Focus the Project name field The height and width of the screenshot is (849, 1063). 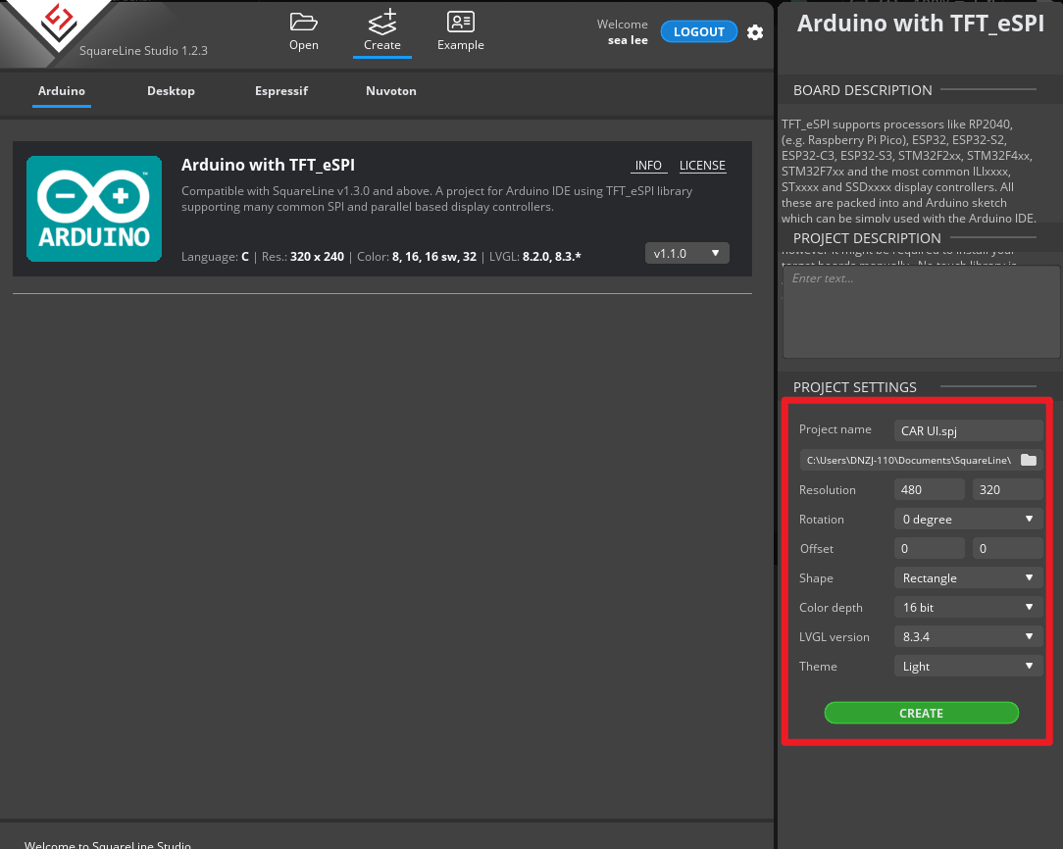968,430
